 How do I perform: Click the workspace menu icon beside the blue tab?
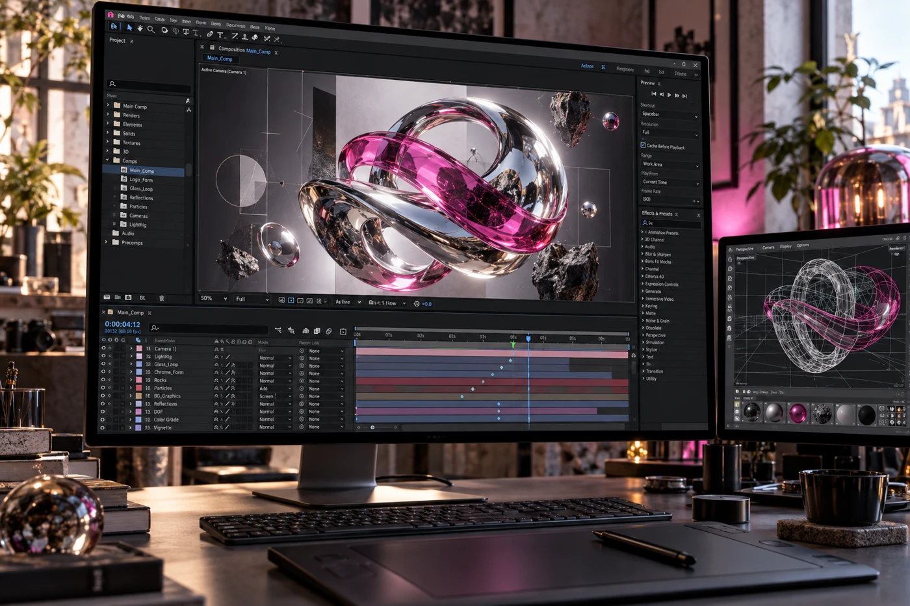(x=603, y=67)
